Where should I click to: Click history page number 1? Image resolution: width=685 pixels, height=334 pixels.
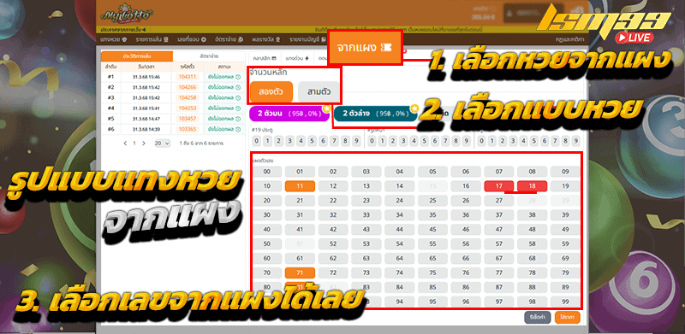[x=134, y=143]
